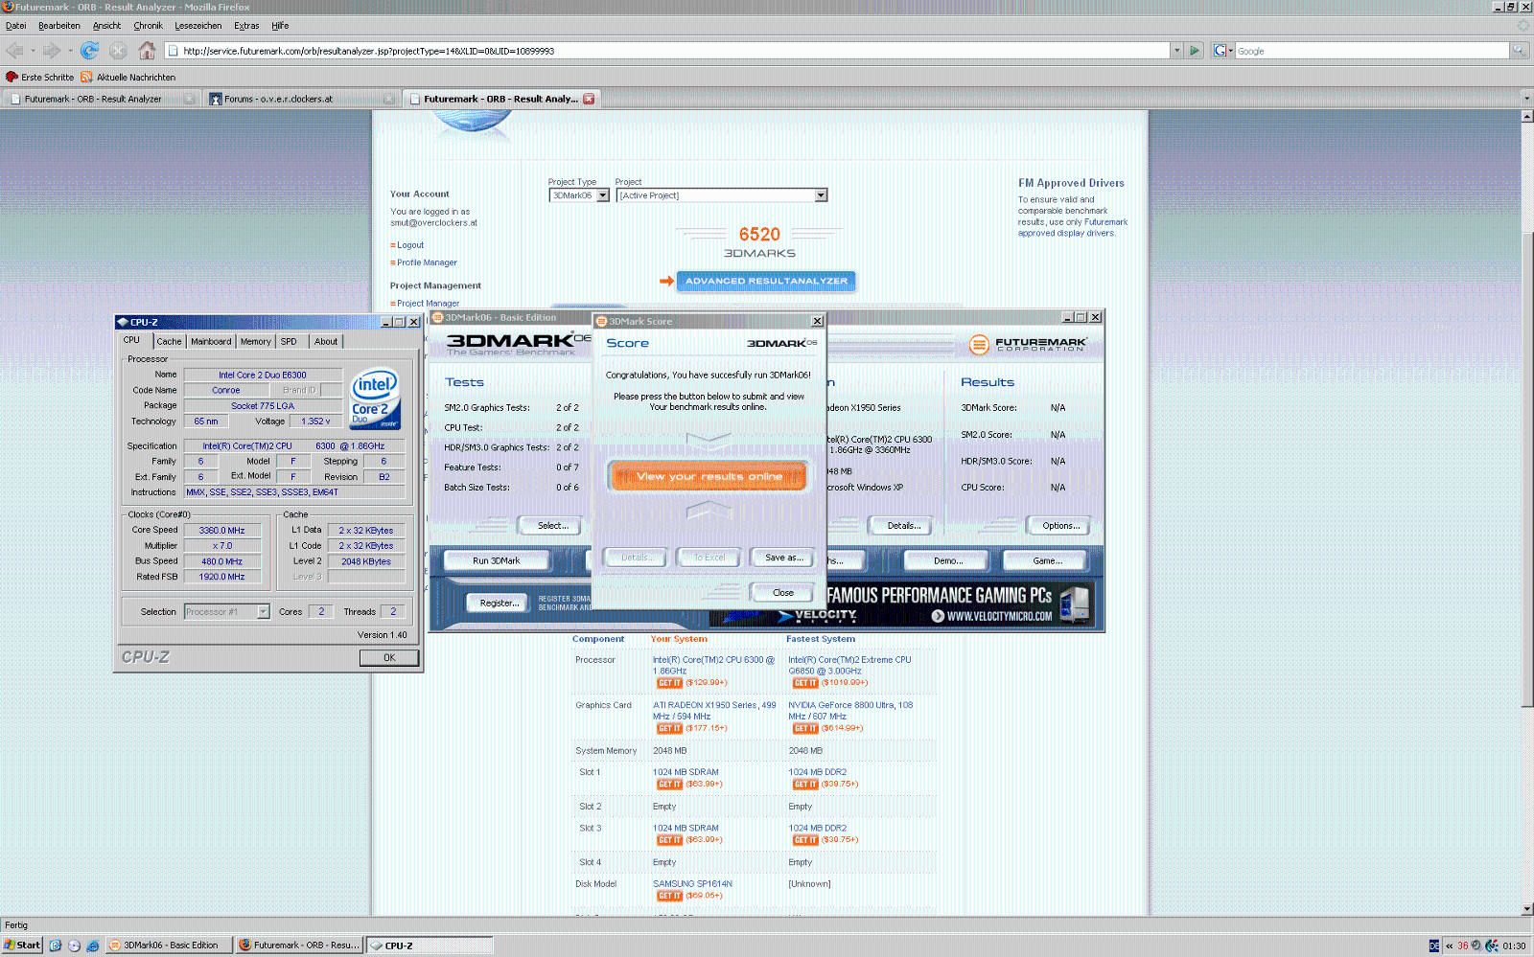Open the Profile Manager link
1534x957 pixels.
tap(427, 262)
